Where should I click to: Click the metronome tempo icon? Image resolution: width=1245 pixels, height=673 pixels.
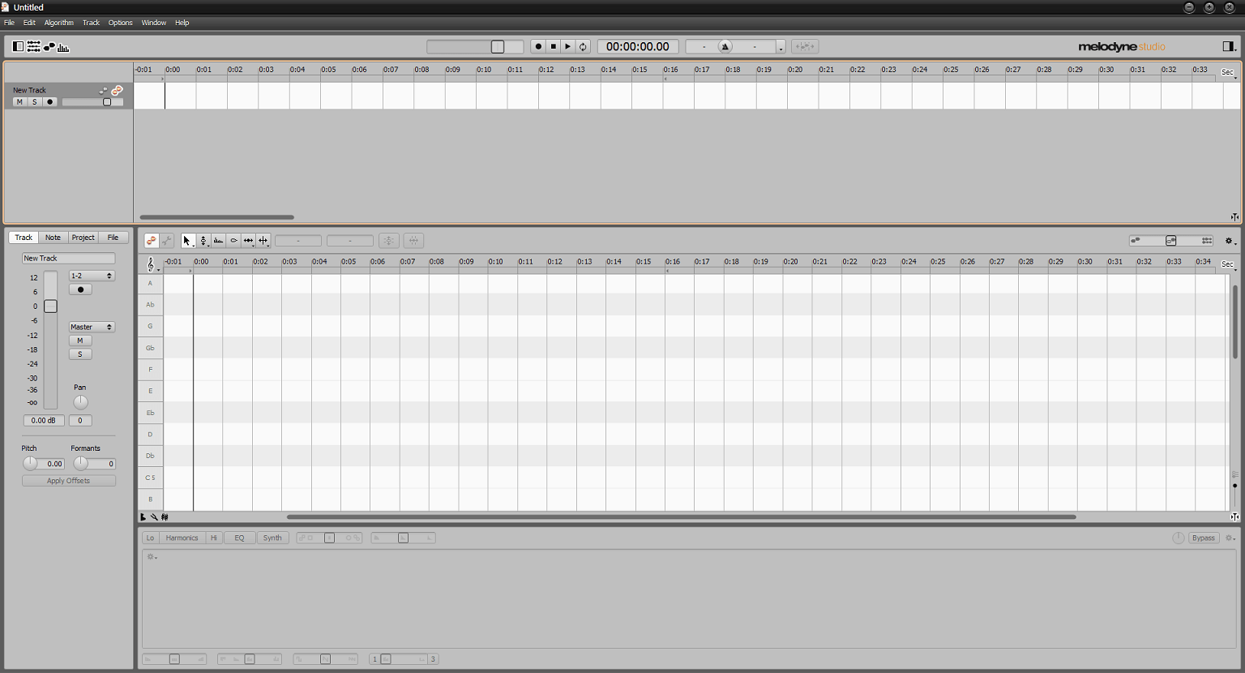pyautogui.click(x=725, y=46)
